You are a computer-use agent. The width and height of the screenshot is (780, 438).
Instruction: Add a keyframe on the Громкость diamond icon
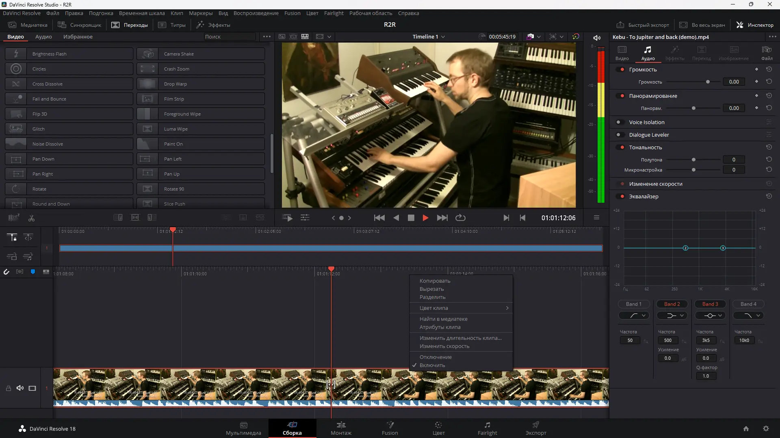click(756, 69)
